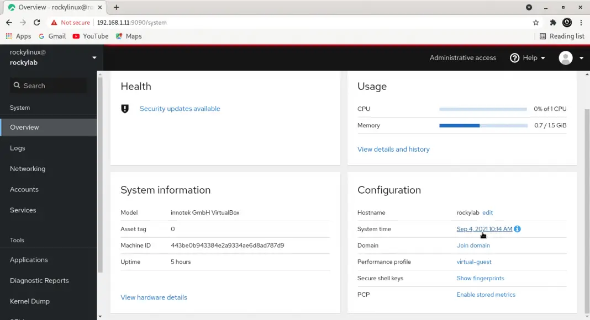Open Security updates available link
The height and width of the screenshot is (320, 590).
[x=180, y=109]
